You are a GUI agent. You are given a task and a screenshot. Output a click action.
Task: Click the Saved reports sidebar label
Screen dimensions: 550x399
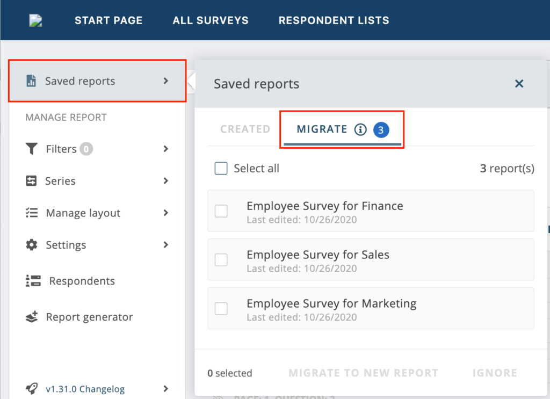point(80,81)
